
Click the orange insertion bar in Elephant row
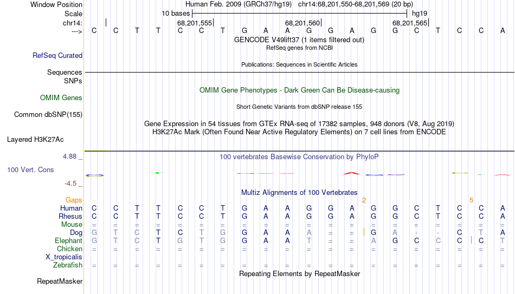tap(471, 240)
